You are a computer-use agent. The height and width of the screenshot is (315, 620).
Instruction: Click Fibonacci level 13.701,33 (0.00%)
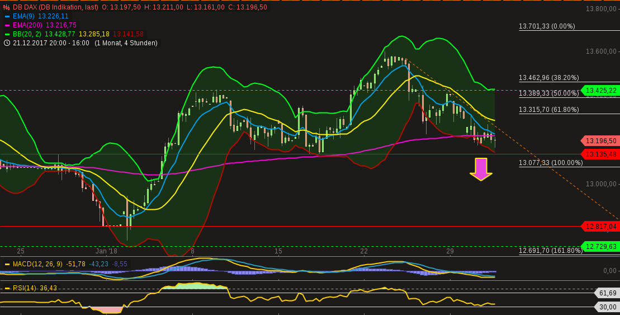tap(547, 26)
